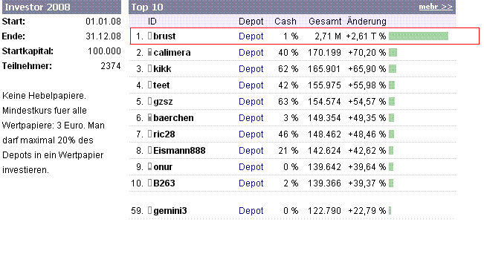
Task: Open the Depot link for brust
Action: click(251, 36)
